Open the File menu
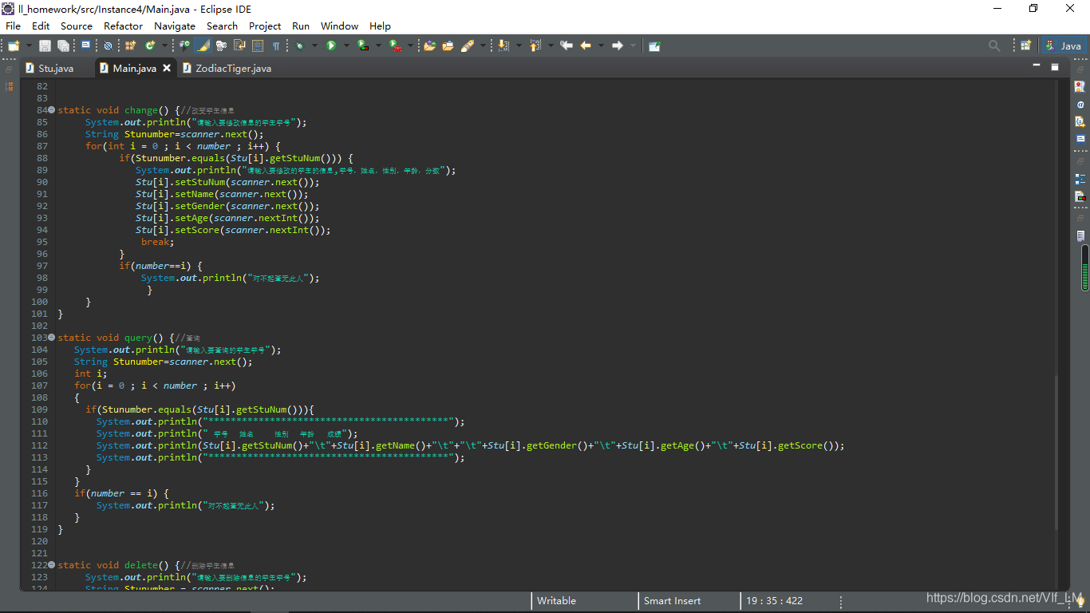The height and width of the screenshot is (613, 1090). tap(13, 26)
